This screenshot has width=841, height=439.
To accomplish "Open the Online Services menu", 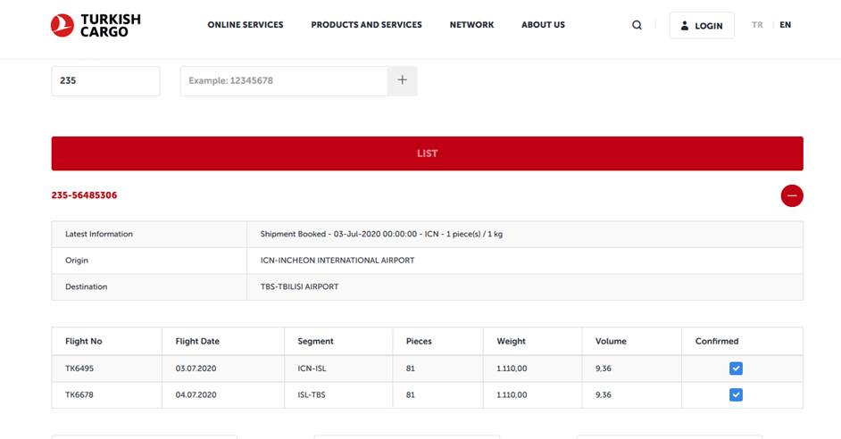I will [x=245, y=25].
